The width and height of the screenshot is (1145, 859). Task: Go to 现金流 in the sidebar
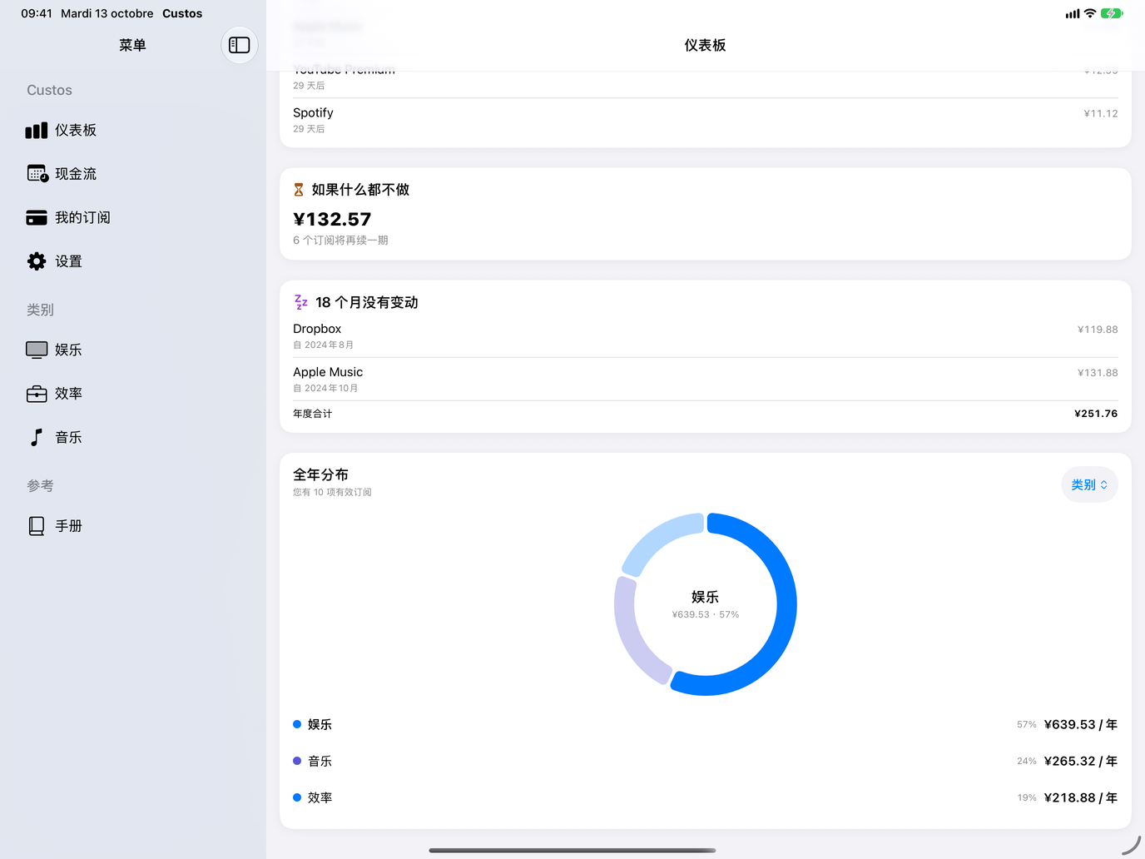tap(133, 174)
